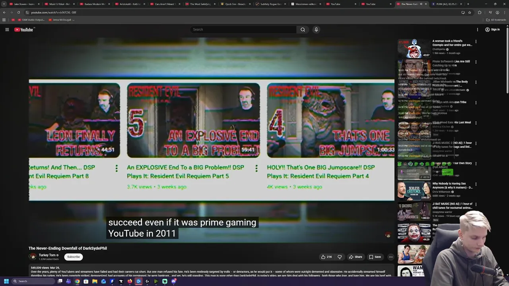Open options for 'Elijah Wood Eats His Last Meal' video
Viewport: 509px width, 286px height.
[476, 123]
